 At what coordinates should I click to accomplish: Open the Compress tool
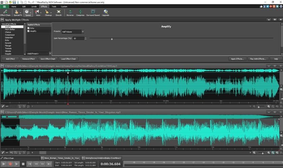tap(80, 13)
